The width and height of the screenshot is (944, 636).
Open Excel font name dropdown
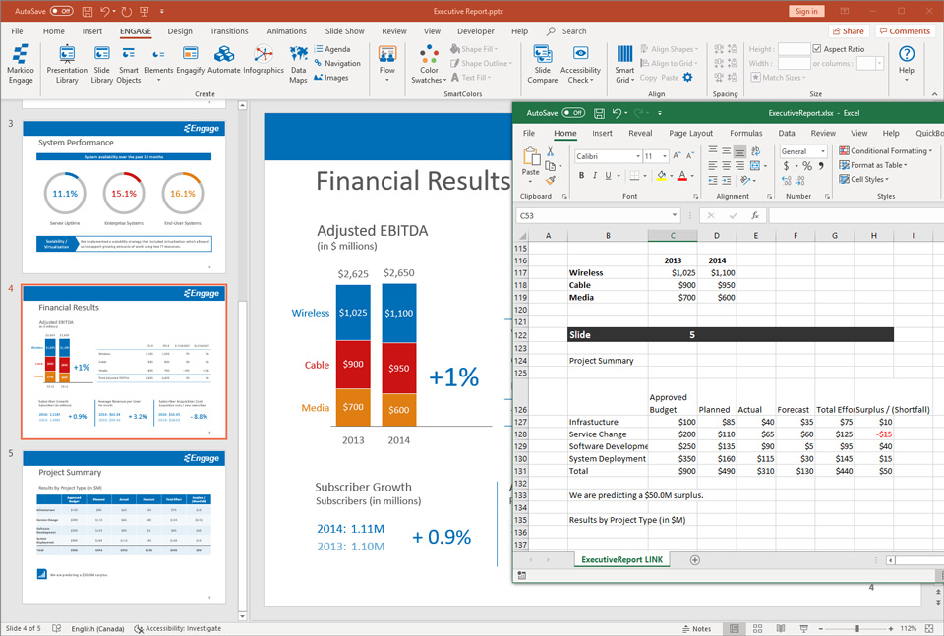coord(638,156)
